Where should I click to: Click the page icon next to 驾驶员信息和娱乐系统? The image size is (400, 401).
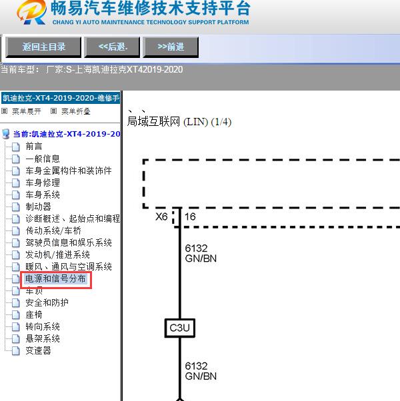tap(15, 243)
